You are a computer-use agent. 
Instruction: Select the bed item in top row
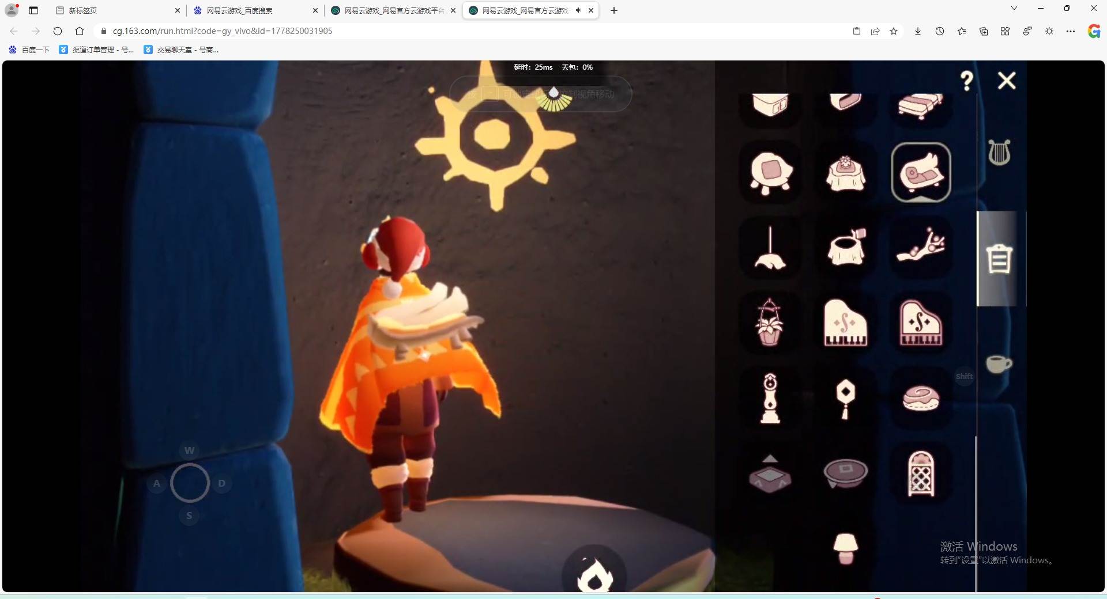921,107
